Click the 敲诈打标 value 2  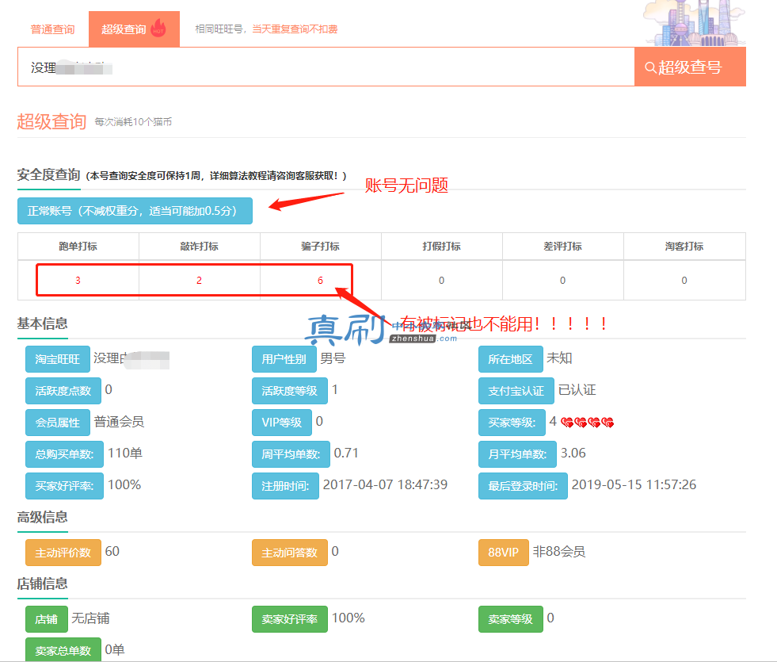pos(200,281)
